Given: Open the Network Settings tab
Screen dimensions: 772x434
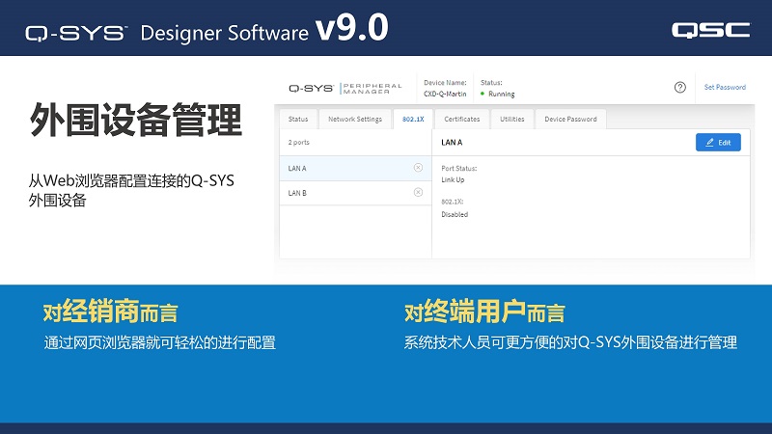Looking at the screenshot, I should (355, 119).
